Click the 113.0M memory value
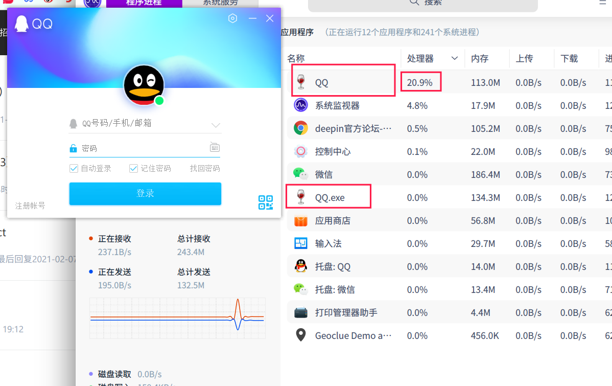 [485, 83]
